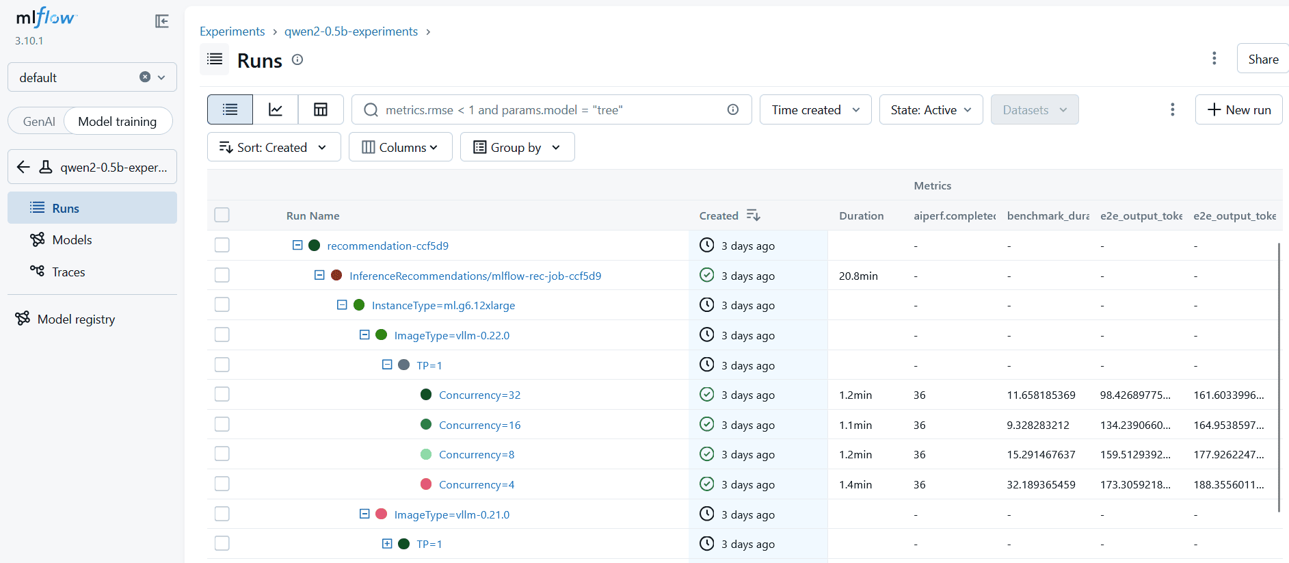The image size is (1289, 563).
Task: Check the Concurrency=8 row checkbox
Action: (222, 454)
